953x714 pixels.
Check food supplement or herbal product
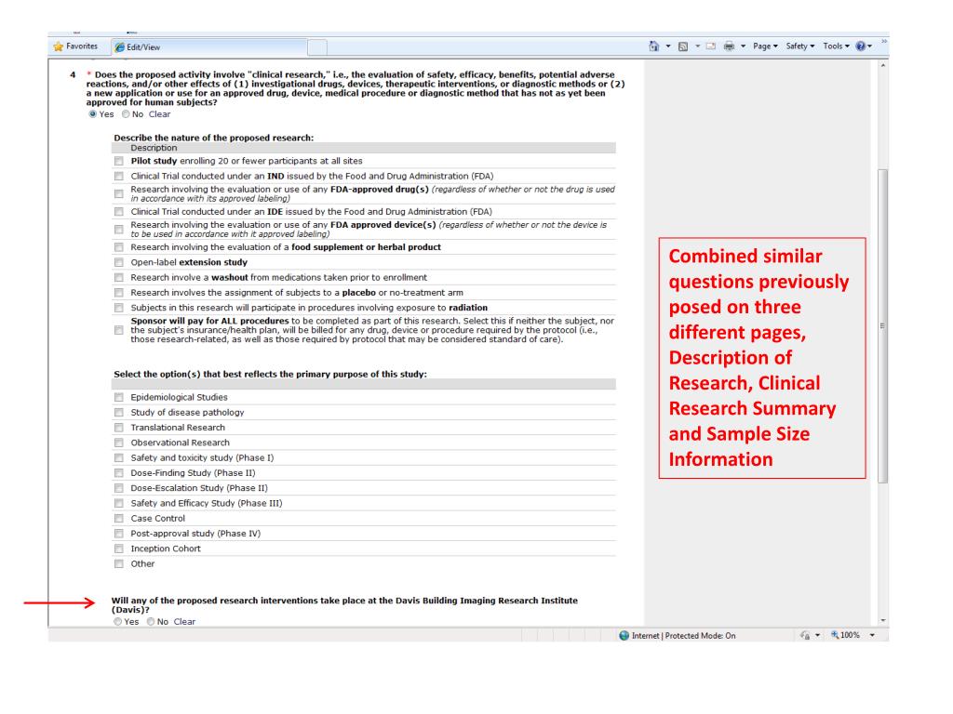tap(118, 247)
